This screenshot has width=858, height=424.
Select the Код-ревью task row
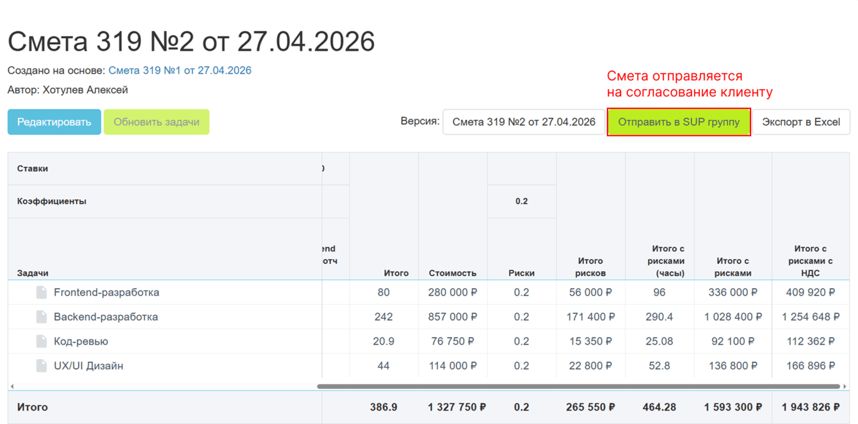pos(81,341)
